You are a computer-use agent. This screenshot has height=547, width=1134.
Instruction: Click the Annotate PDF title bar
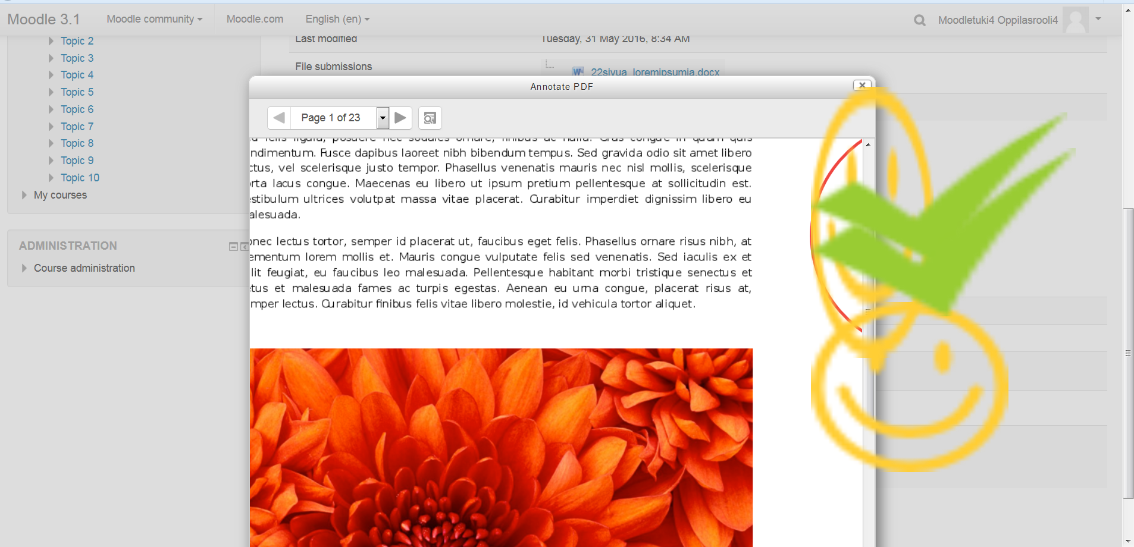[562, 87]
